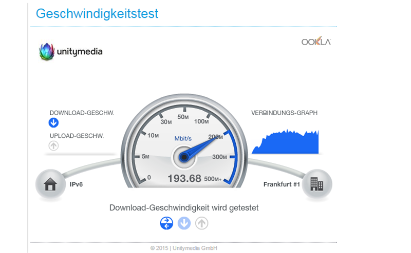411x253 pixels.
Task: Click the server building icon near Frankfurt #1
Action: pyautogui.click(x=317, y=184)
